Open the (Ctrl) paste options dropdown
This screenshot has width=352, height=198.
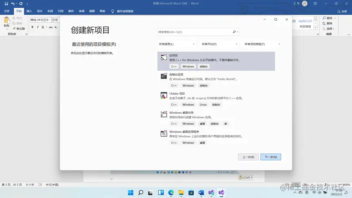click(246, 177)
